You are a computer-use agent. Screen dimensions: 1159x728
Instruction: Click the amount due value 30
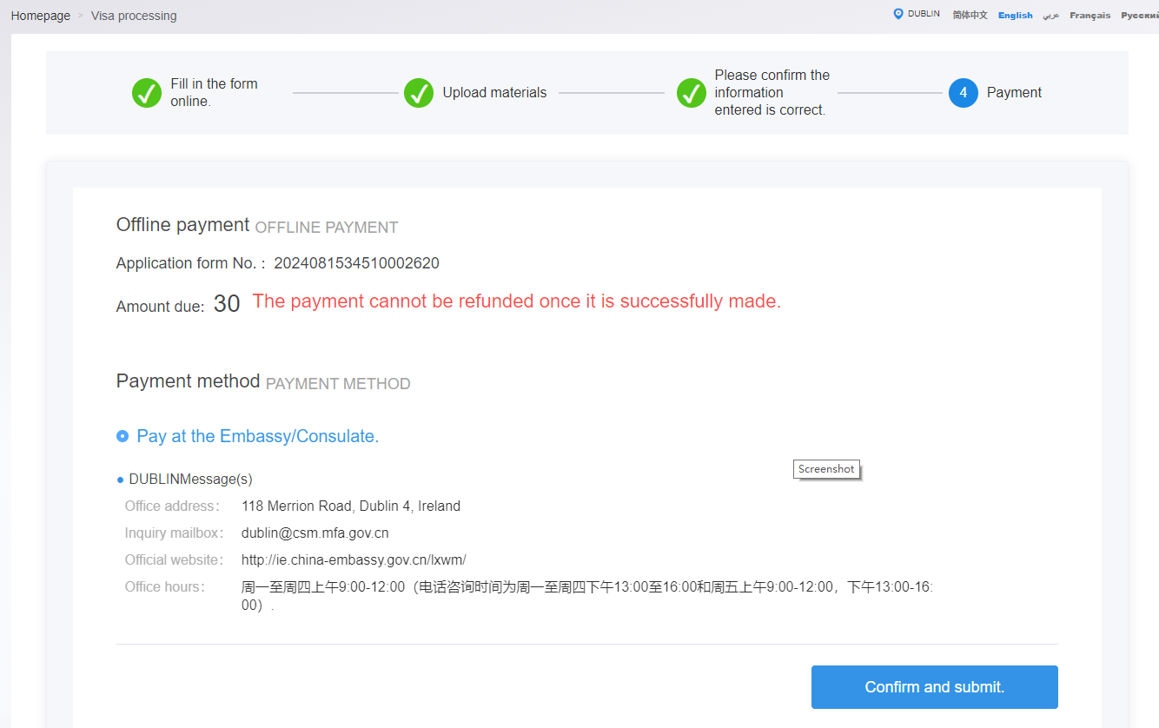pyautogui.click(x=227, y=303)
